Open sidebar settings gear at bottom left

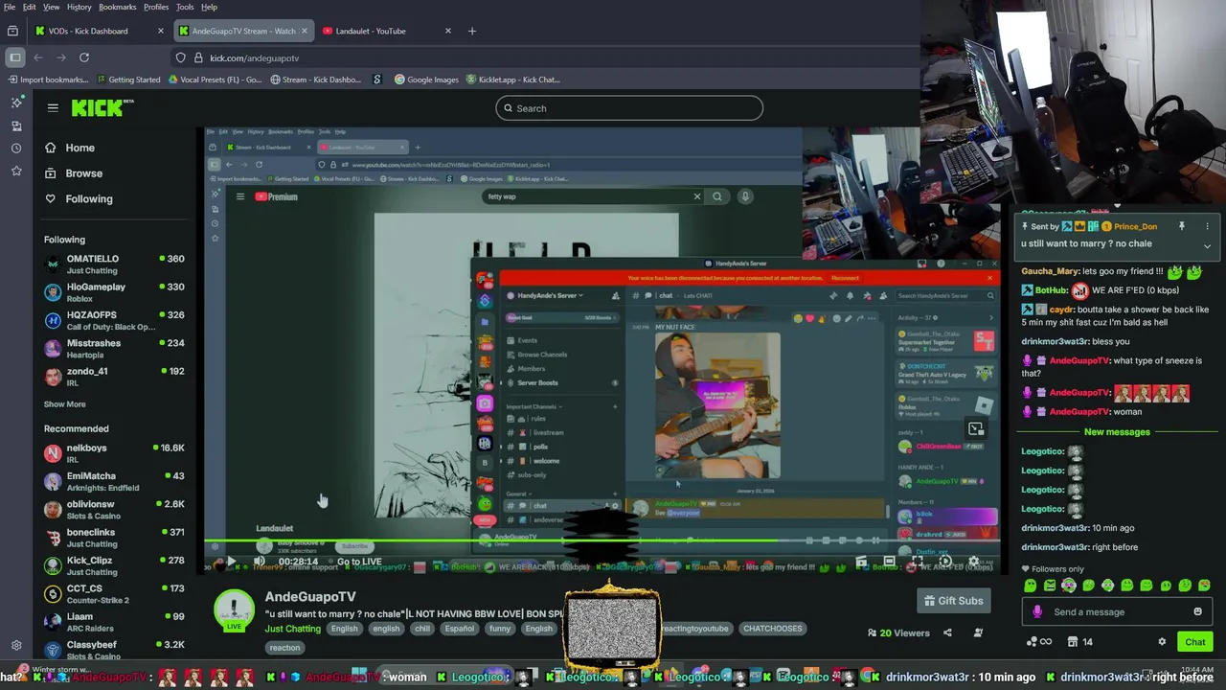(x=16, y=646)
